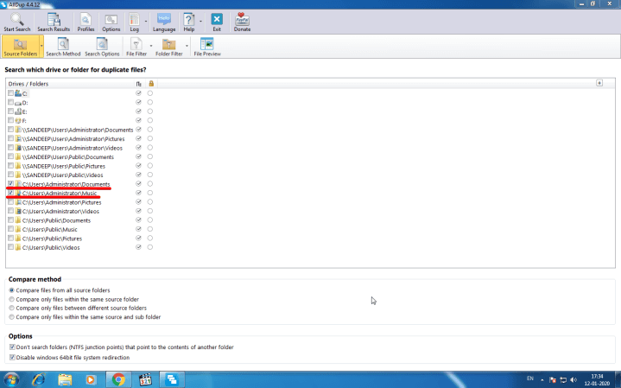
Task: Open the Log toolbar icon
Action: [134, 22]
